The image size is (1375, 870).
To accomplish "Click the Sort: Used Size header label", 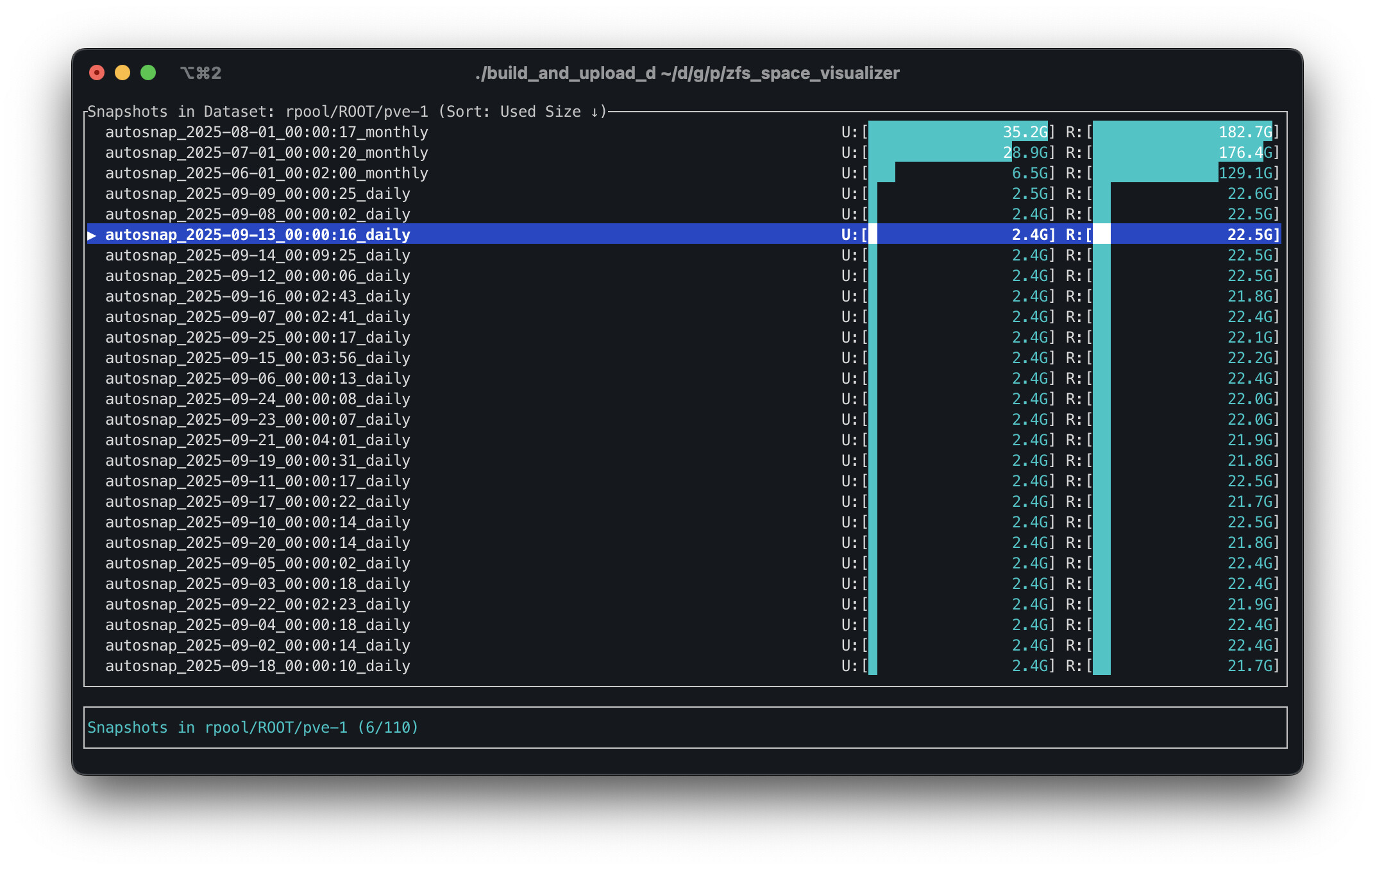I will coord(513,112).
